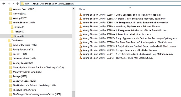
Task: Select Snoopy in Space (2019) folder
Action: coord(24,81)
